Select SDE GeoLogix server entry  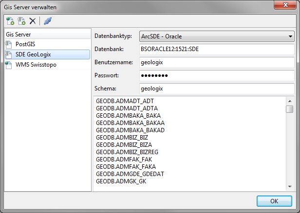(47, 54)
